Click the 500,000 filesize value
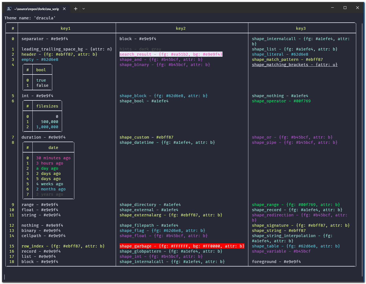The height and width of the screenshot is (284, 366). [50, 122]
